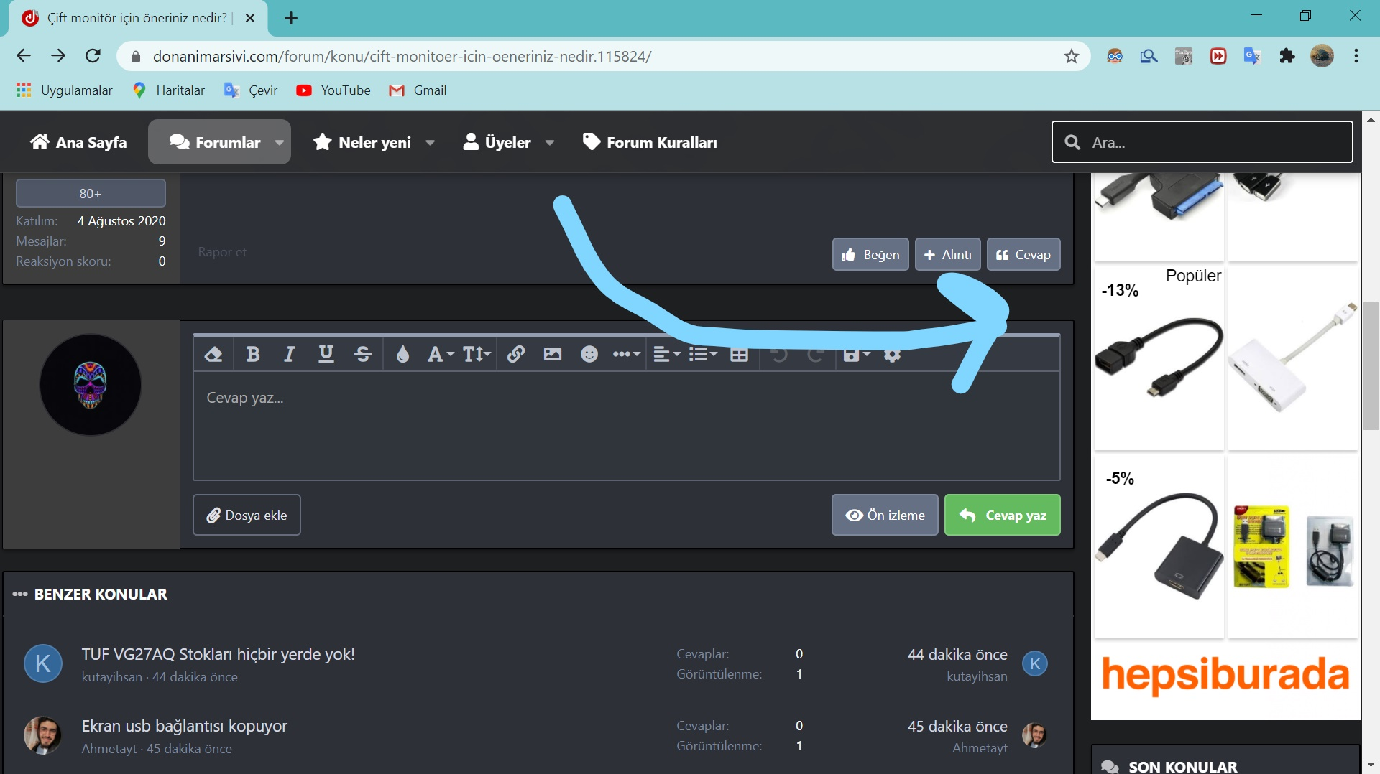
Task: Toggle italic formatting in editor
Action: tap(289, 354)
